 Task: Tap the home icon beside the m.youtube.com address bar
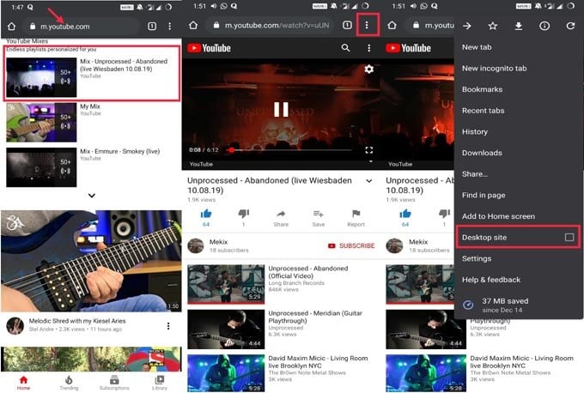pos(11,27)
